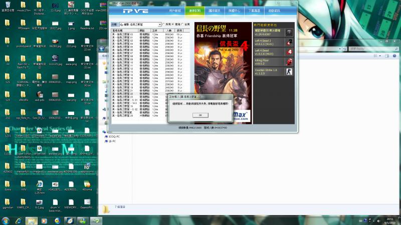Select the 香港 (Hong Kong) radio button
The height and width of the screenshot is (225, 401).
[x=173, y=24]
